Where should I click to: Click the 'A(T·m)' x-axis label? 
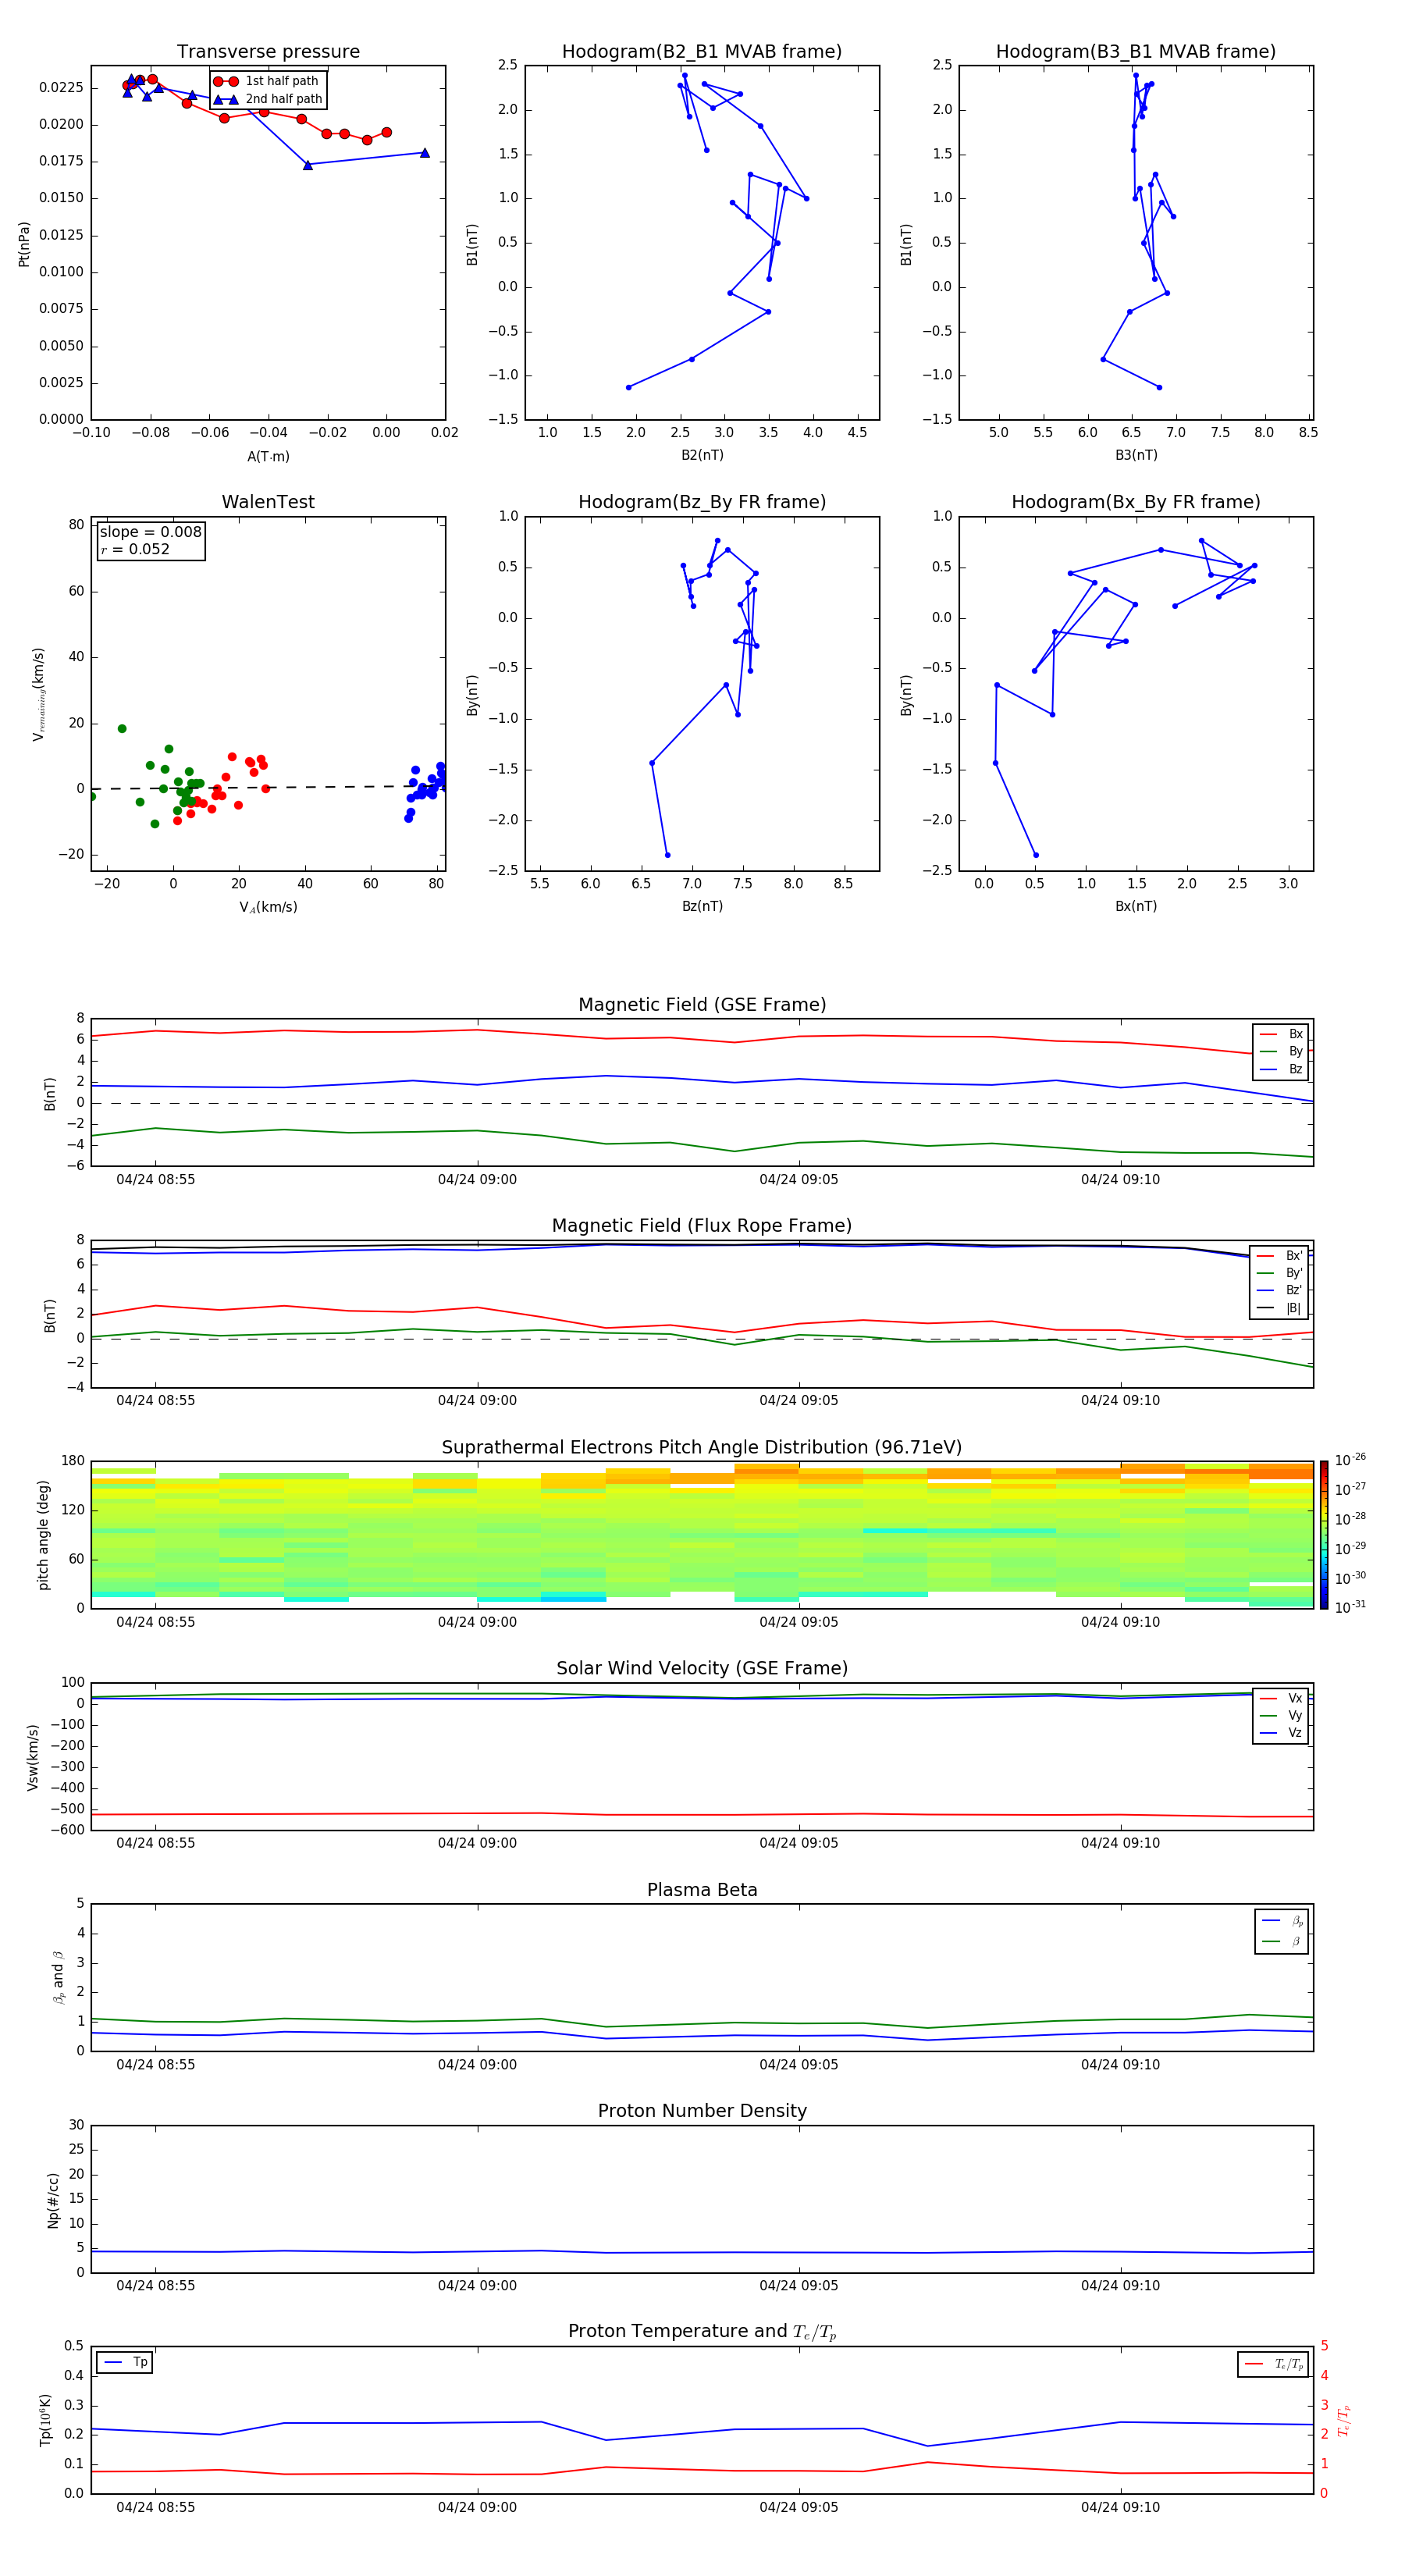click(268, 457)
